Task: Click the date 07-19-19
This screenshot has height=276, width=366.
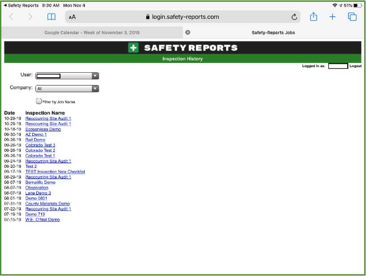Action: point(13,215)
